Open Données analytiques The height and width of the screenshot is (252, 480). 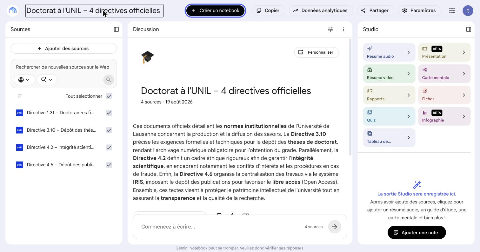(321, 10)
